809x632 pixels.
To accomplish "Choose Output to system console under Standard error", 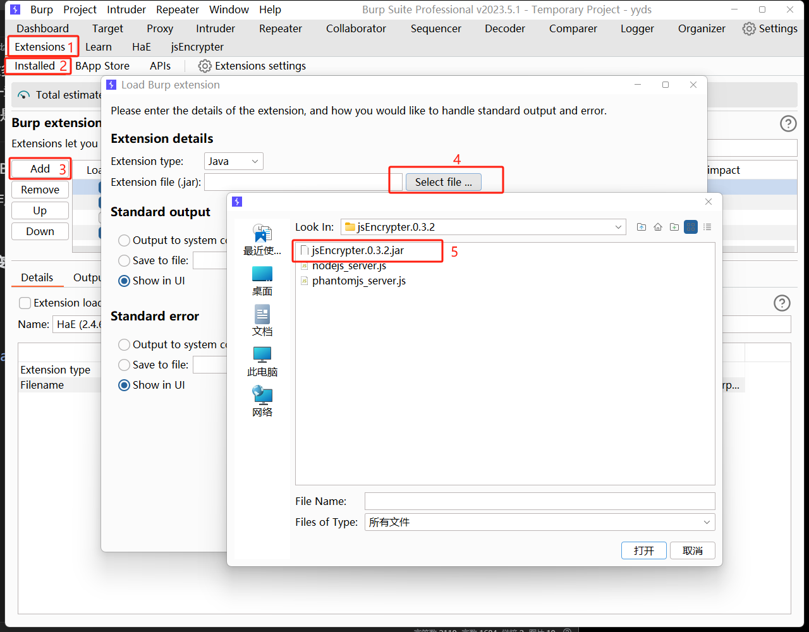I will 124,344.
